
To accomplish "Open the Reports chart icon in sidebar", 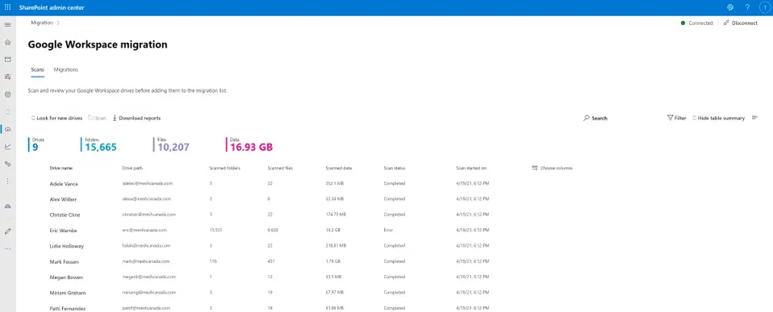I will pos(7,147).
